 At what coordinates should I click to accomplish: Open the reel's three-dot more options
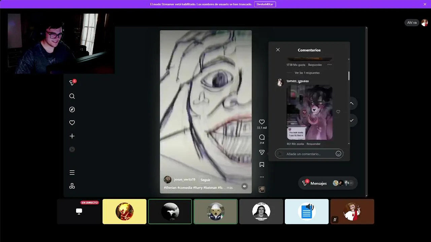pyautogui.click(x=262, y=177)
